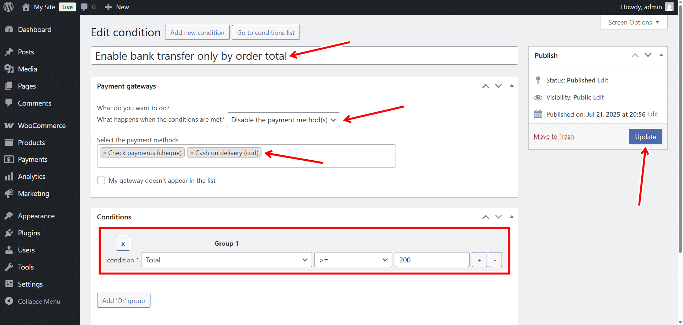Open My Site home icon

[x=26, y=7]
